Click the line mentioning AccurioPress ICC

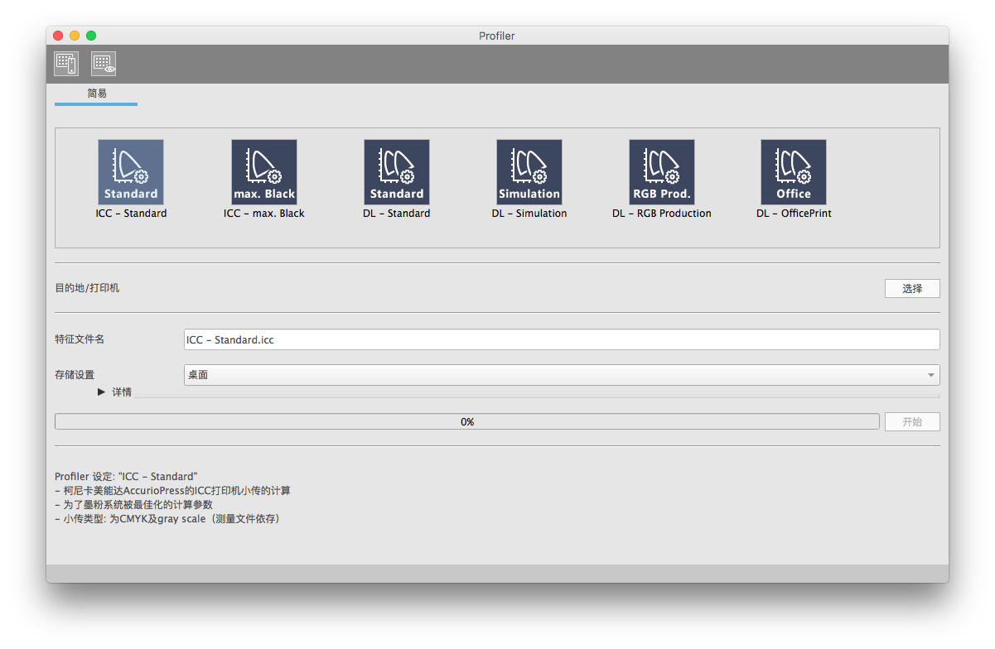click(x=172, y=491)
